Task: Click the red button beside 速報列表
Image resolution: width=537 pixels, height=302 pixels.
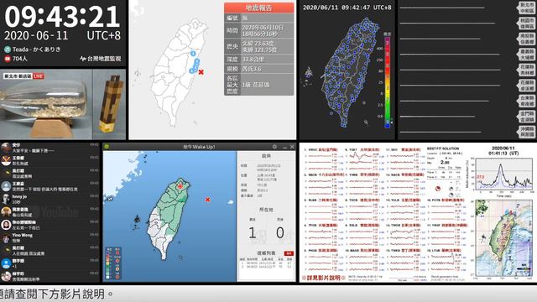Action: pos(289,253)
